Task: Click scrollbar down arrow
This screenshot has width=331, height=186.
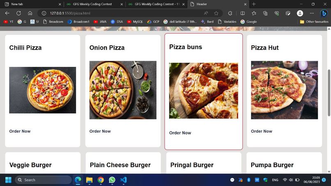Action: tap(329, 172)
